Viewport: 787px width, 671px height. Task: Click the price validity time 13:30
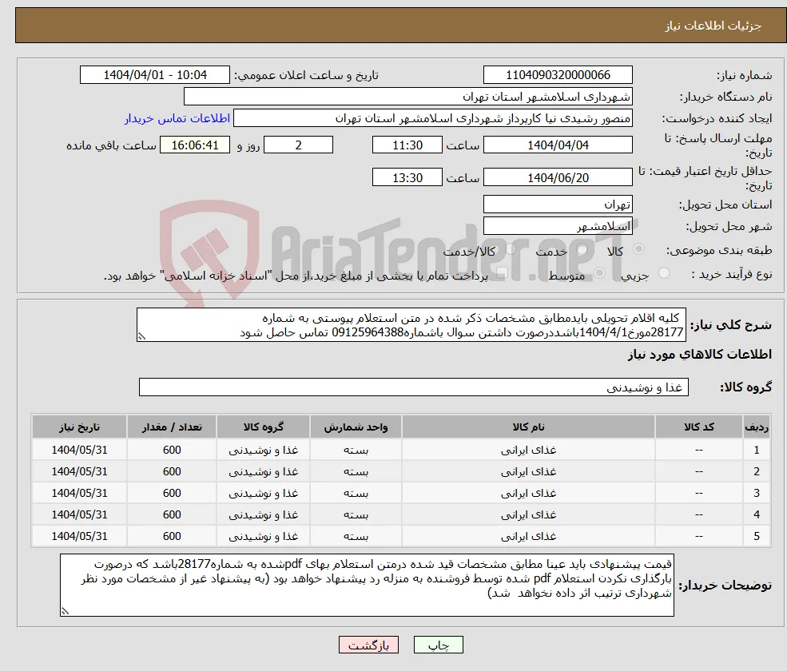tap(407, 177)
